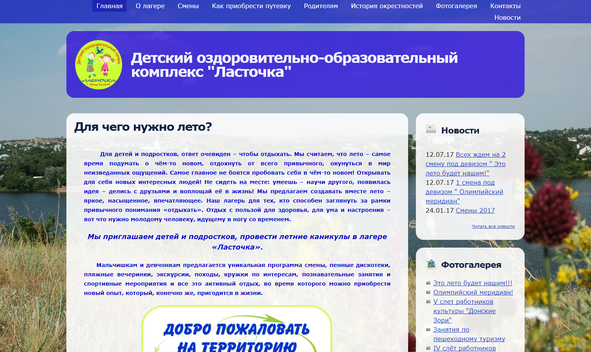
Task: Click the Ласточка camp round logo
Action: [99, 65]
